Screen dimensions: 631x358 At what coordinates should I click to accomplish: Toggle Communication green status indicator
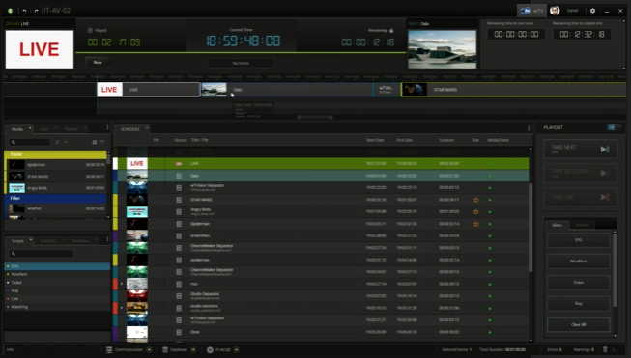[150, 350]
